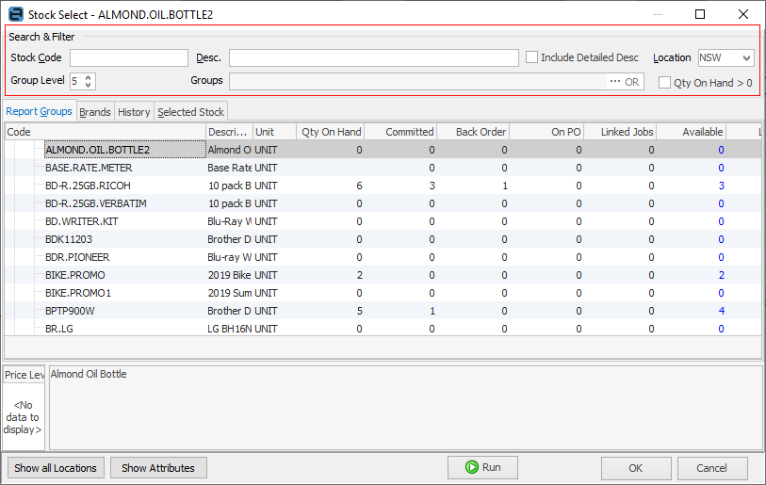766x485 pixels.
Task: Click the Groups ellipsis picker icon
Action: coord(614,82)
